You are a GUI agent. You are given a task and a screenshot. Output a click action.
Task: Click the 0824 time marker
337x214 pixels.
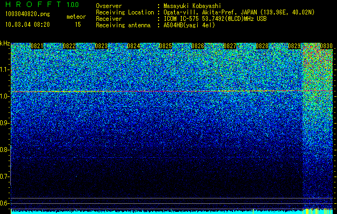[x=133, y=46]
